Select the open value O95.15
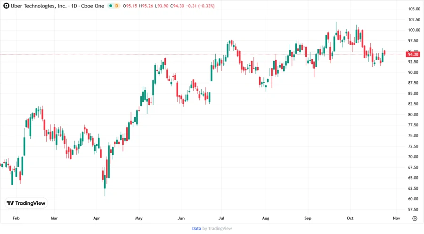This screenshot has height=234, width=424. (130, 6)
